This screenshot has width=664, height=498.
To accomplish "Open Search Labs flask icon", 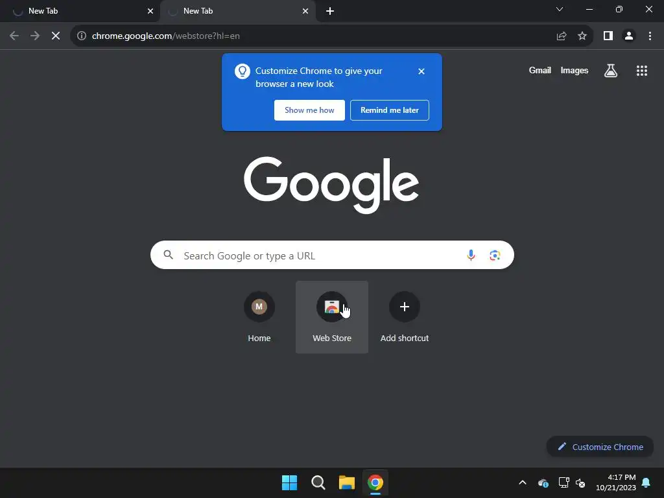I will 611,71.
